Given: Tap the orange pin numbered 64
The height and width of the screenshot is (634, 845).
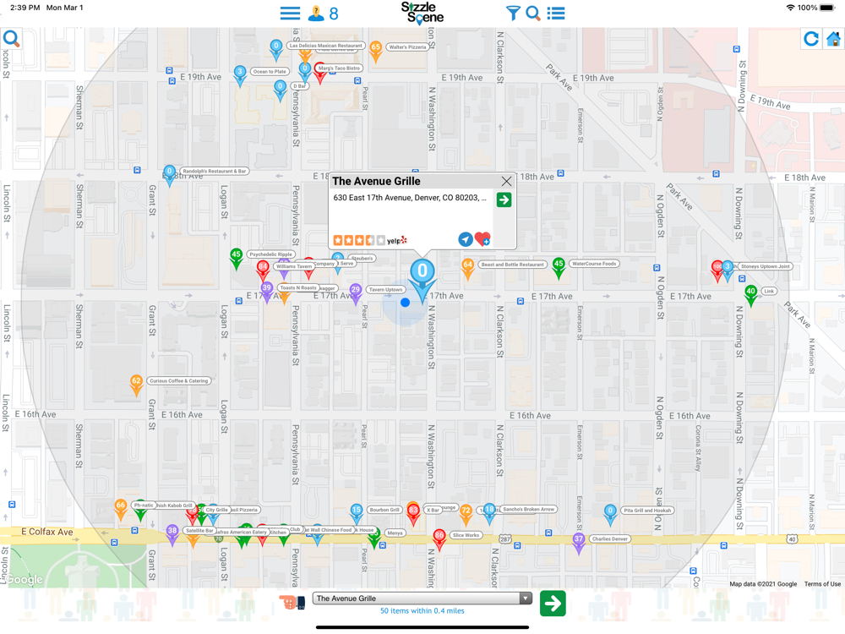Looking at the screenshot, I should tap(468, 269).
